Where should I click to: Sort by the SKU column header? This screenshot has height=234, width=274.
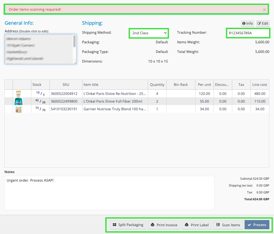66,85
